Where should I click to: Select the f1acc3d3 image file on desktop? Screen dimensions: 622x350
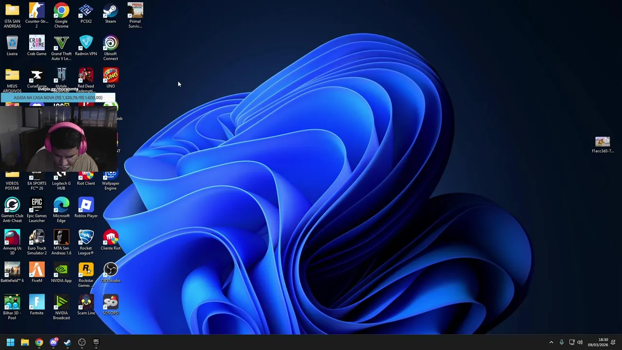pos(603,145)
